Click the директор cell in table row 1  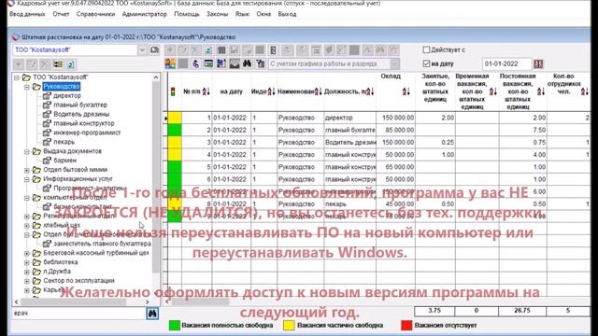[349, 118]
